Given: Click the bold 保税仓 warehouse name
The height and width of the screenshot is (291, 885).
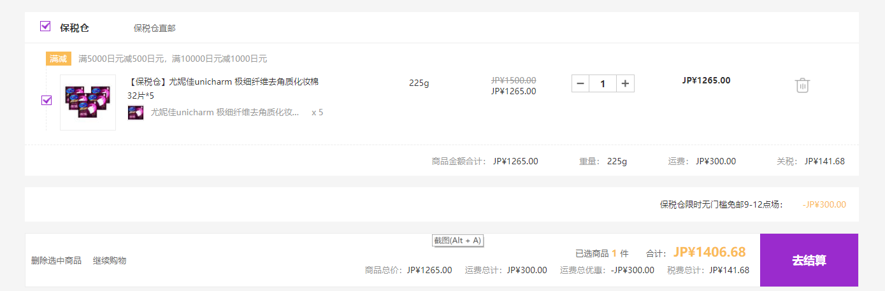Looking at the screenshot, I should tap(75, 28).
